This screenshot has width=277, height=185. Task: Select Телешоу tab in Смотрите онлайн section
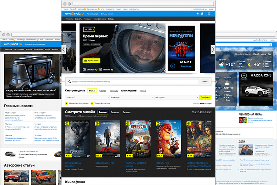pos(127,112)
